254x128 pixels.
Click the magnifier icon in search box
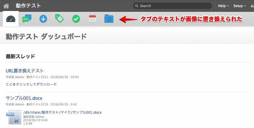(x=137, y=6)
